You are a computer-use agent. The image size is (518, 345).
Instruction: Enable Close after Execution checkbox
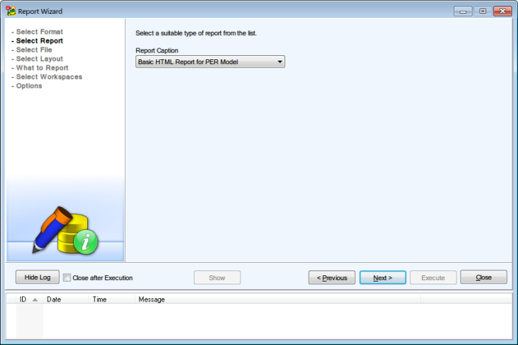(x=67, y=277)
